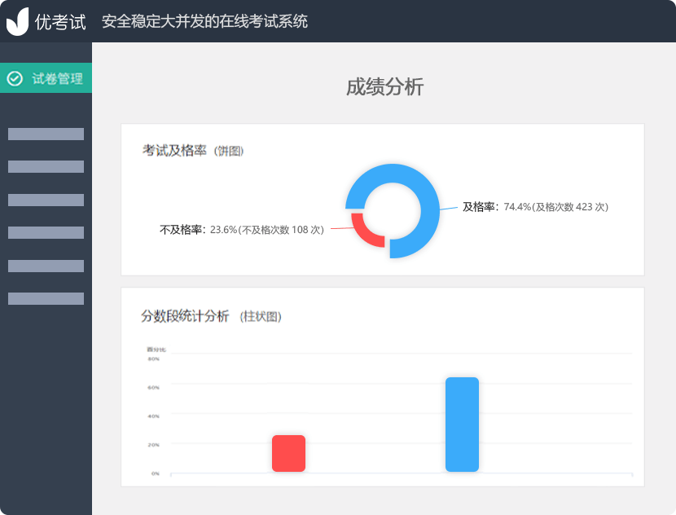The height and width of the screenshot is (515, 676).
Task: Click the last gray sidebar placeholder item
Action: click(46, 299)
